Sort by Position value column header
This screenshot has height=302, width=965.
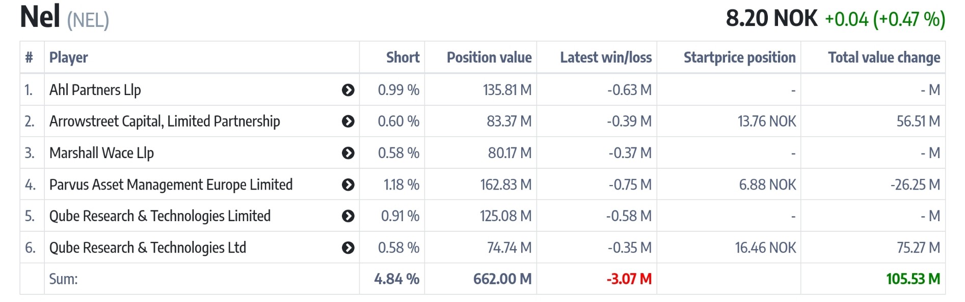pyautogui.click(x=489, y=57)
